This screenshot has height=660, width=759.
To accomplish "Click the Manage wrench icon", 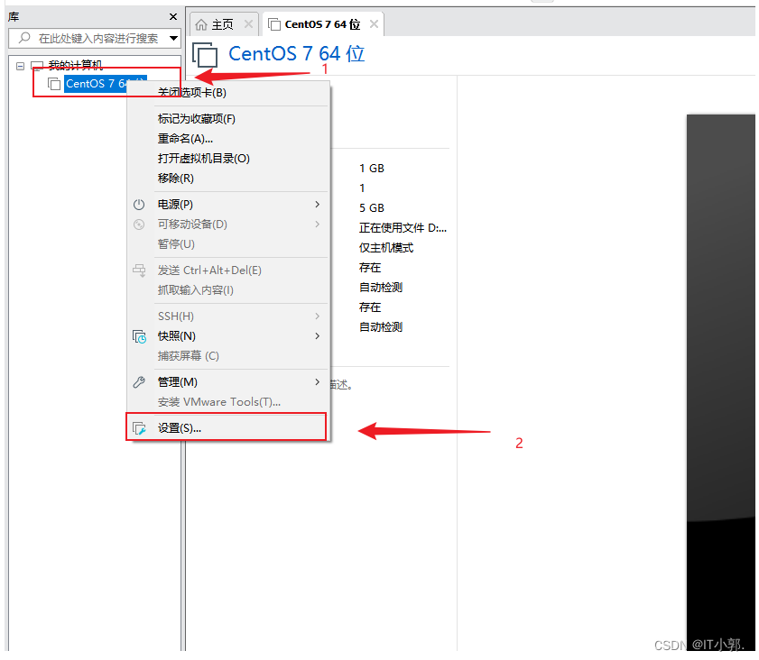I will point(139,382).
